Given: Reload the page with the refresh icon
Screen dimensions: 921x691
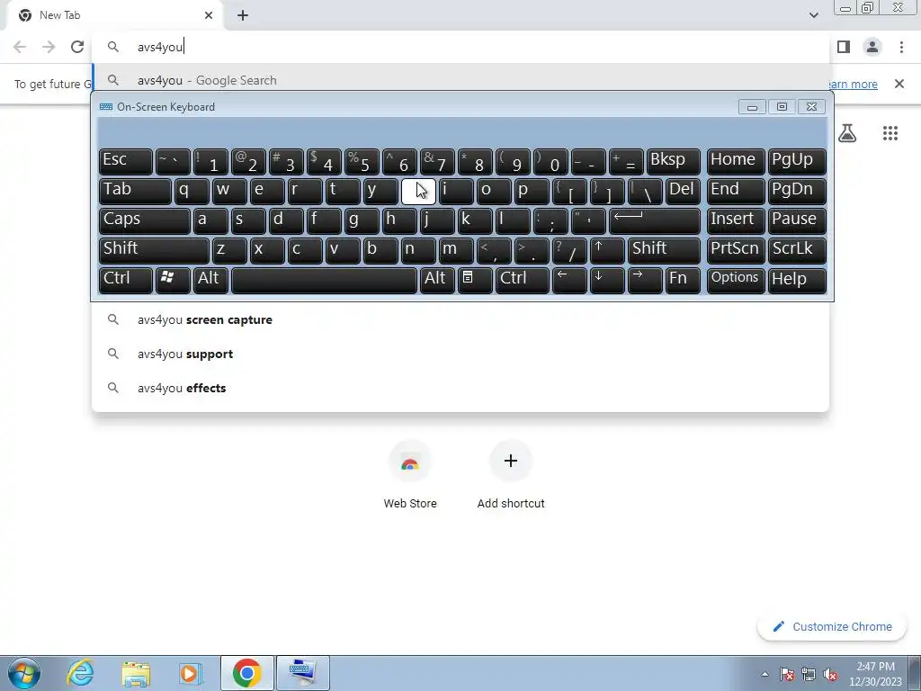Looking at the screenshot, I should [77, 47].
